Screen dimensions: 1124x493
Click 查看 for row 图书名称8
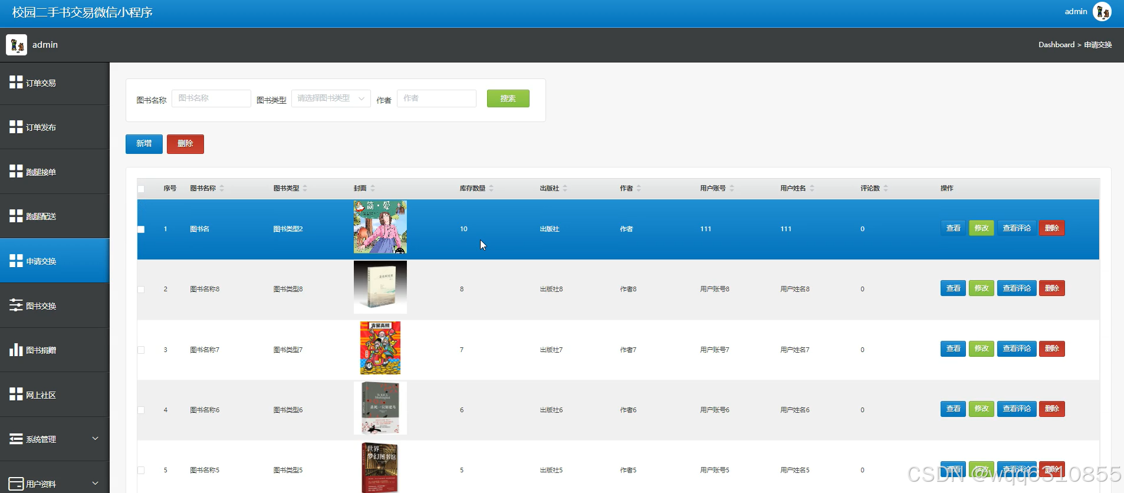[953, 288]
